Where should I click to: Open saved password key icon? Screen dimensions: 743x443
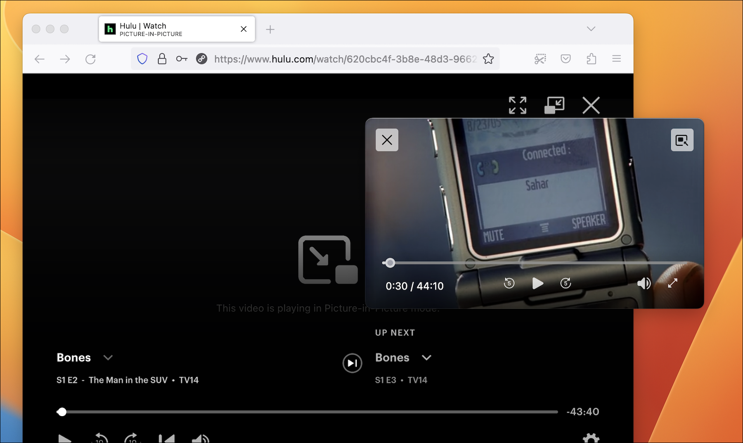(x=182, y=59)
